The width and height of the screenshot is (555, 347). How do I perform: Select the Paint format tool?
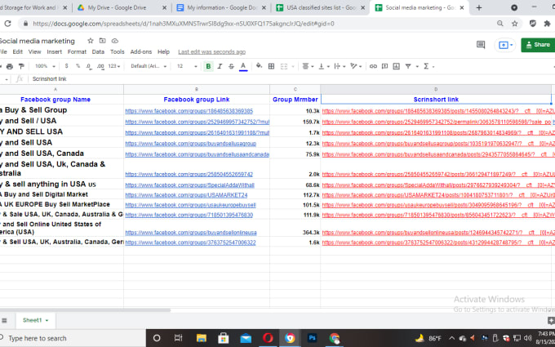[x=21, y=66]
